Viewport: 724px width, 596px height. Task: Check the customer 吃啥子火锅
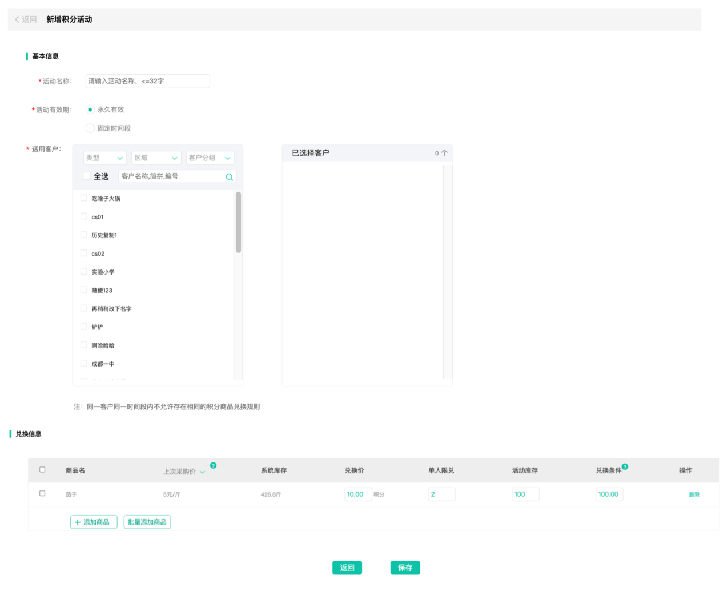click(x=84, y=198)
